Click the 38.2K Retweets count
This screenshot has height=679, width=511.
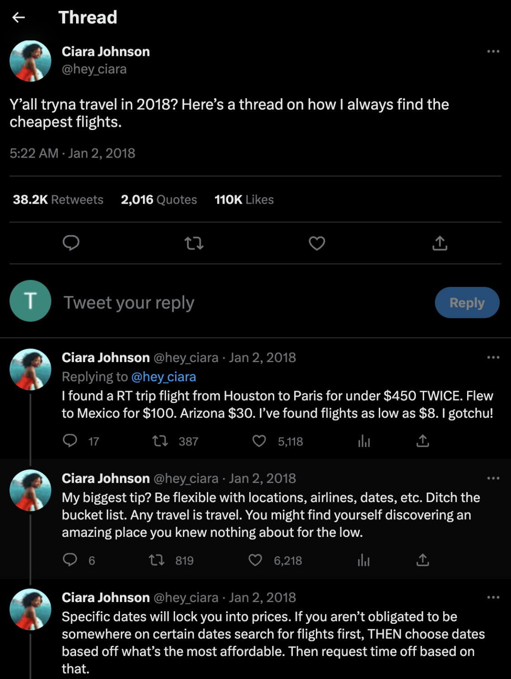pyautogui.click(x=57, y=199)
